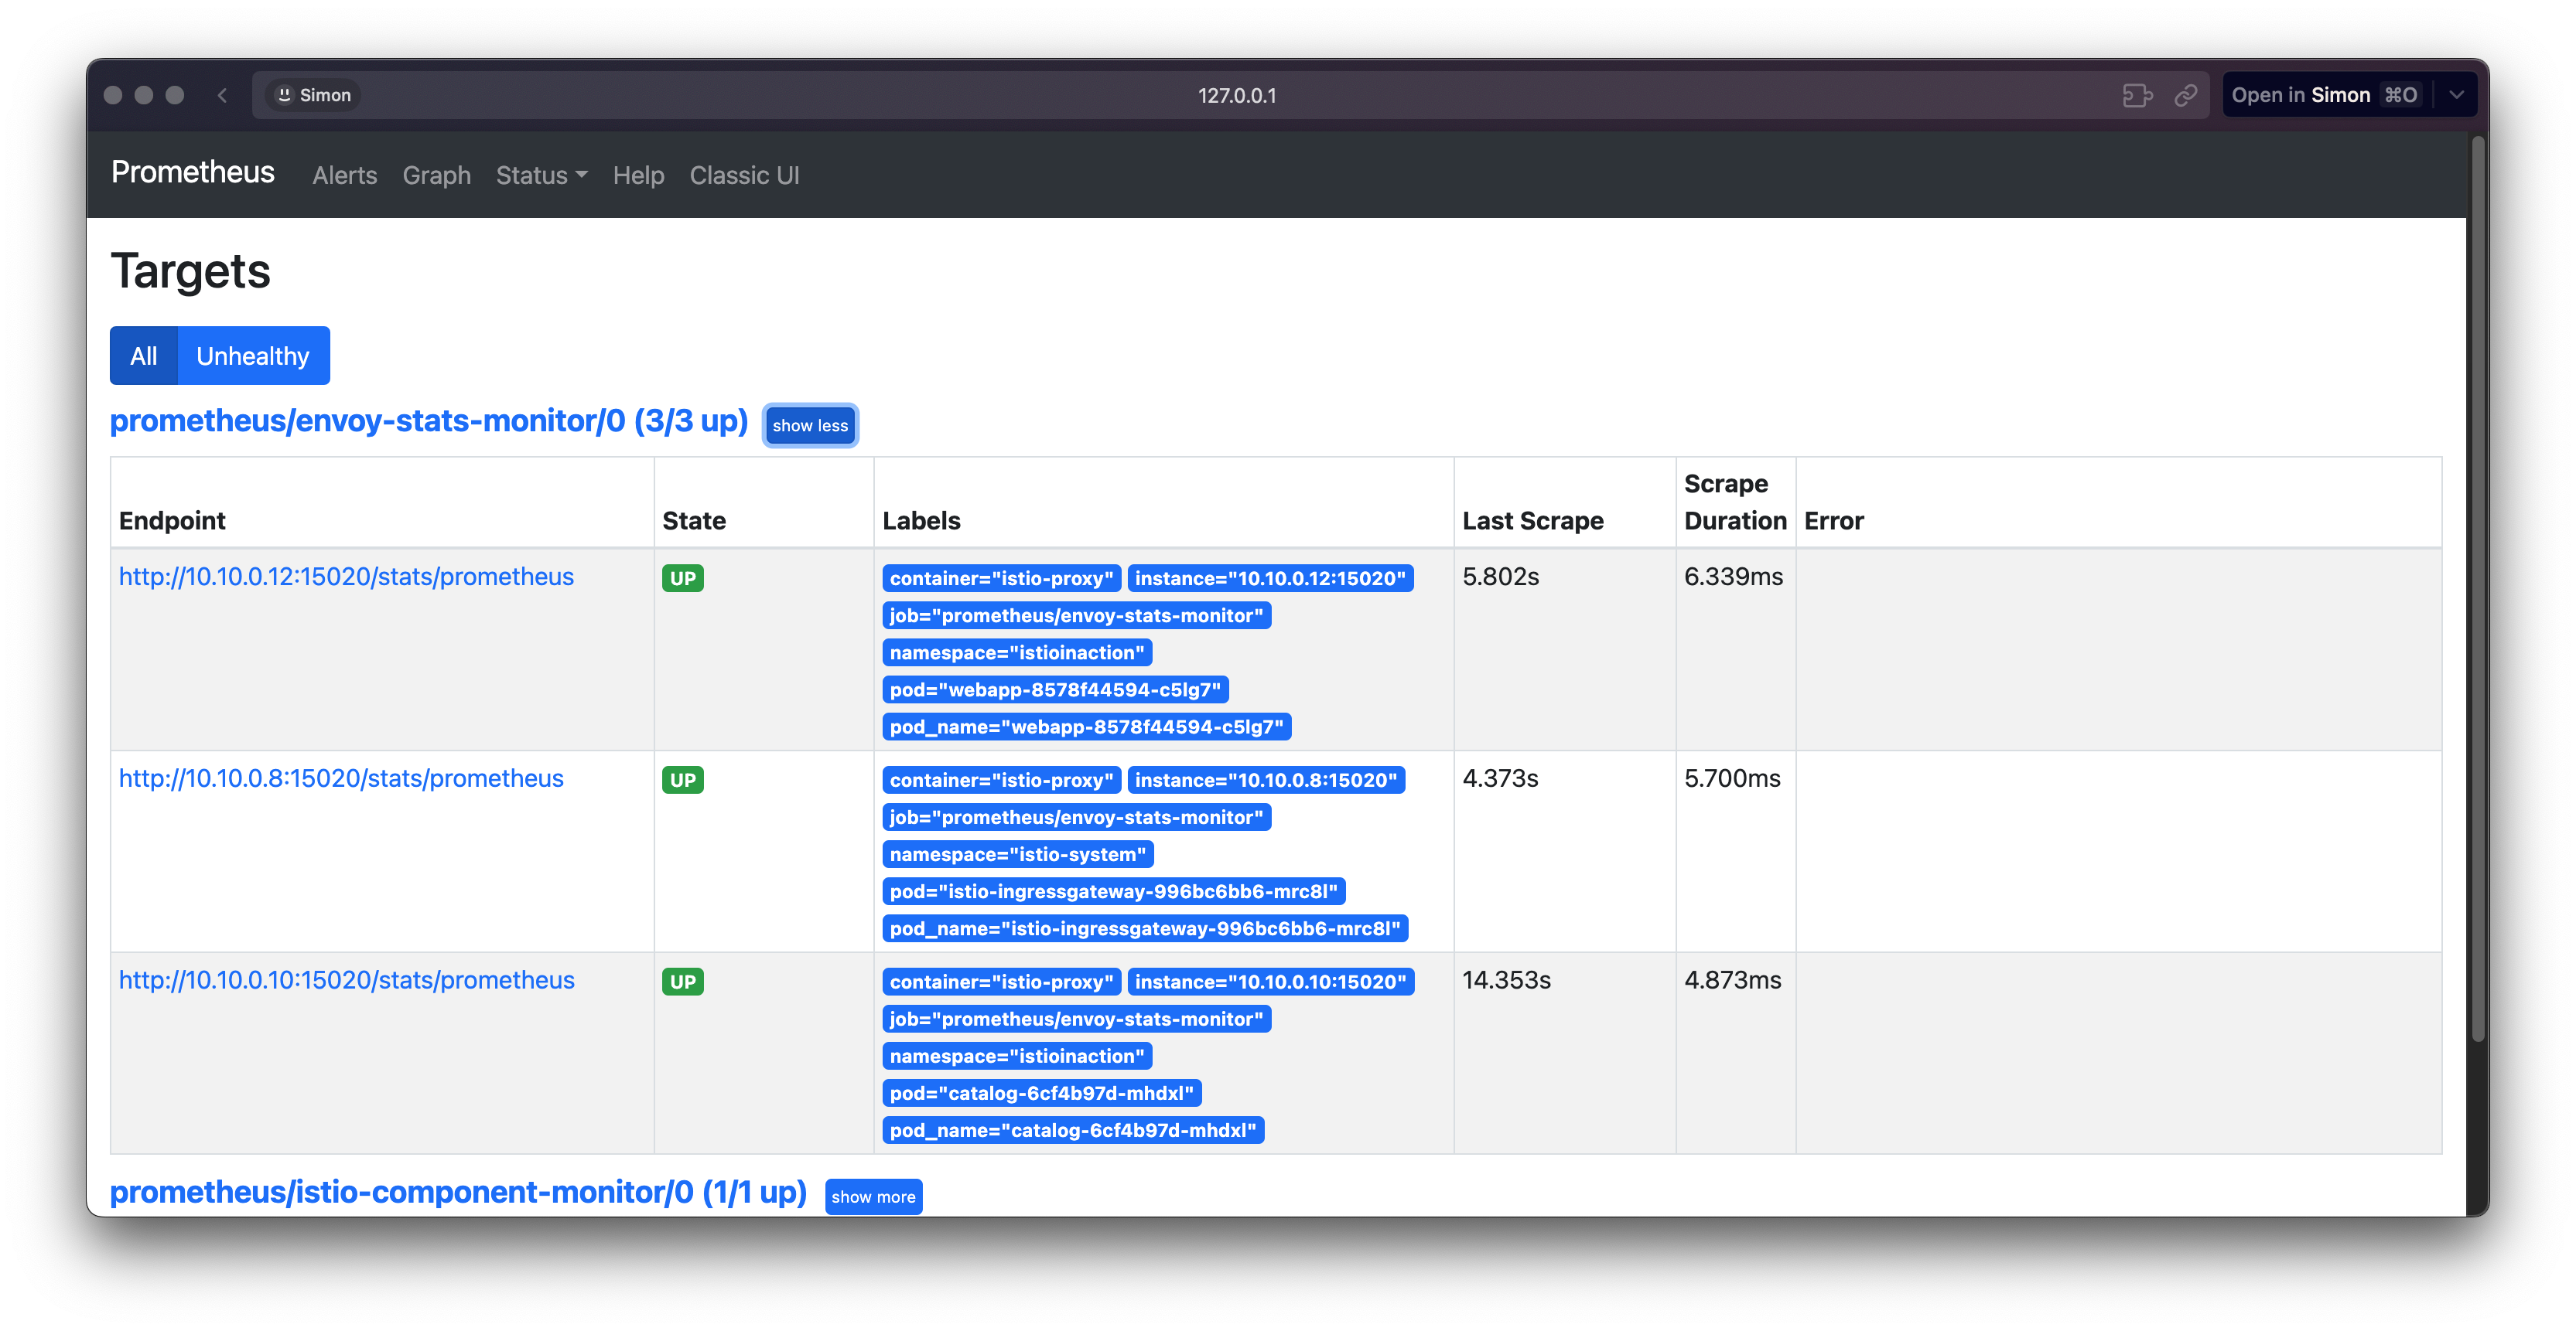Click the Simon profile badge
The width and height of the screenshot is (2576, 1331).
click(314, 95)
